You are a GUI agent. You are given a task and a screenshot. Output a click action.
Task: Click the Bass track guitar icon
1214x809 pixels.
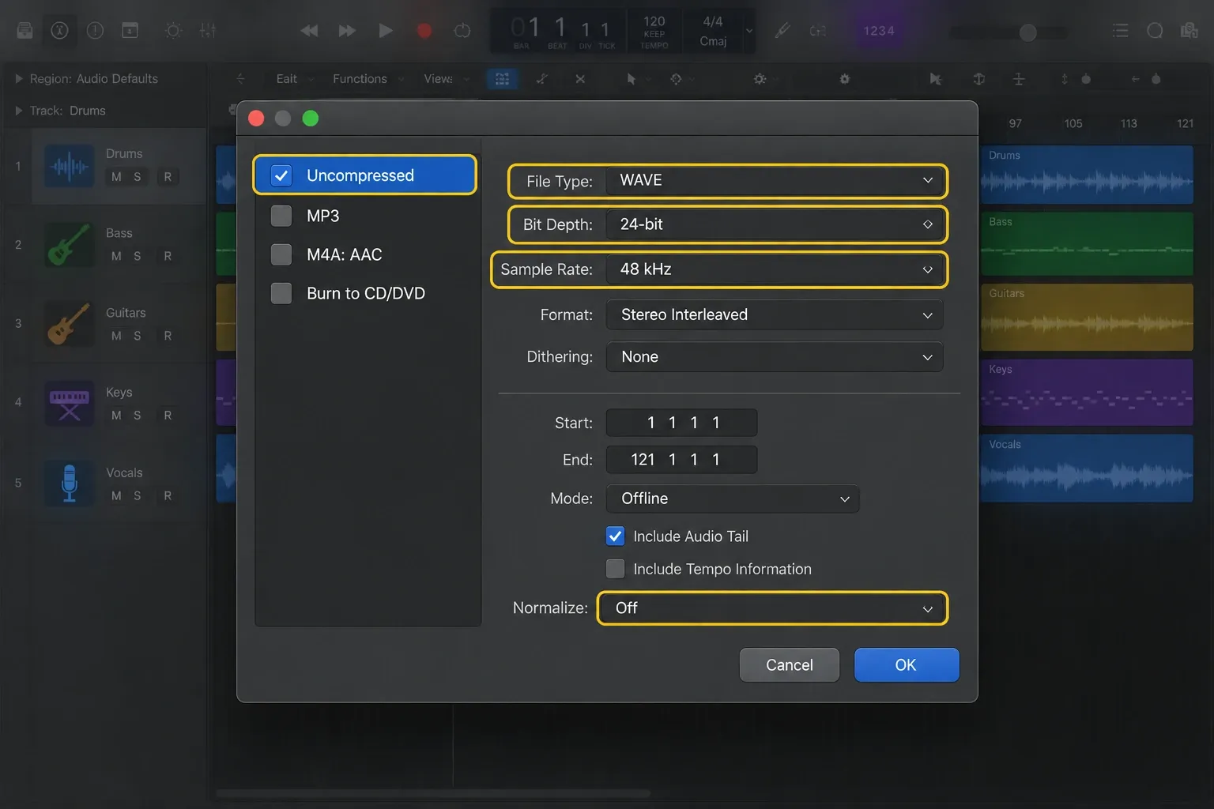[x=70, y=244]
